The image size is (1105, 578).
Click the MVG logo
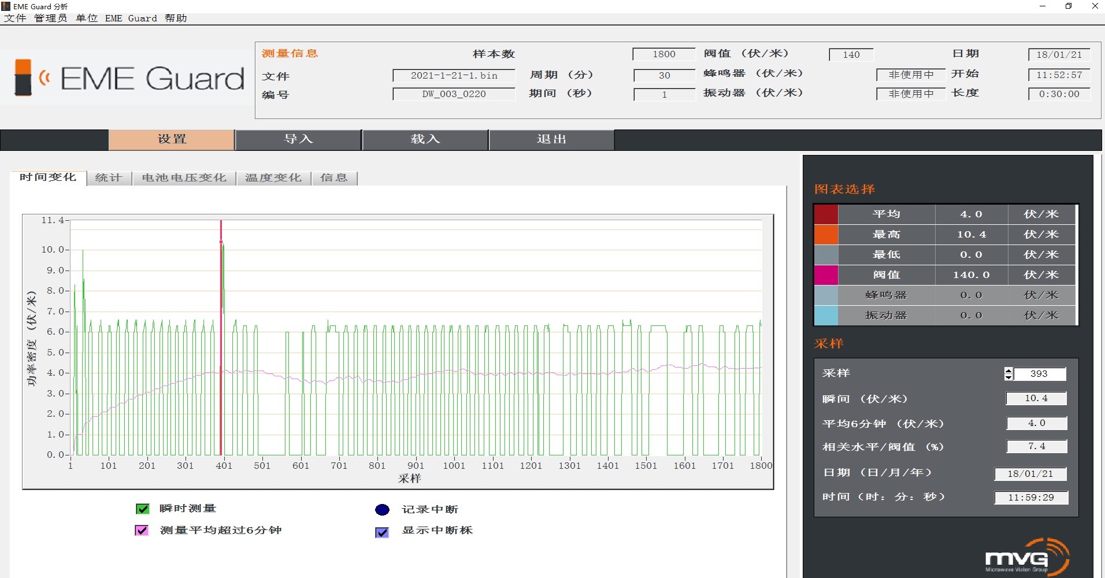(x=1027, y=557)
